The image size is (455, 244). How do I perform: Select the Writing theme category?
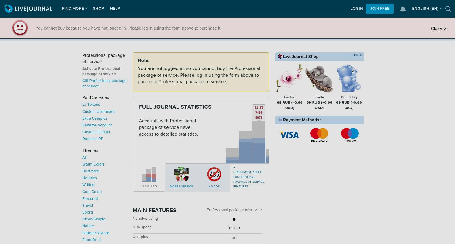pos(88,185)
